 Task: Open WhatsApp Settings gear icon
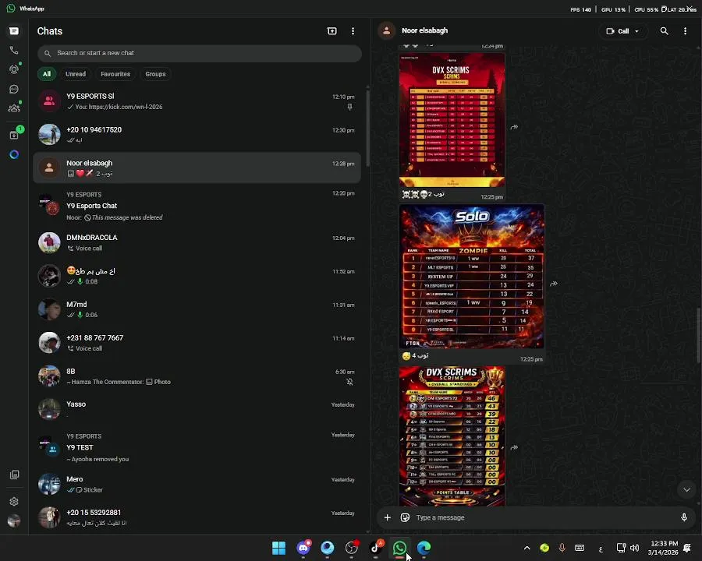coord(14,502)
